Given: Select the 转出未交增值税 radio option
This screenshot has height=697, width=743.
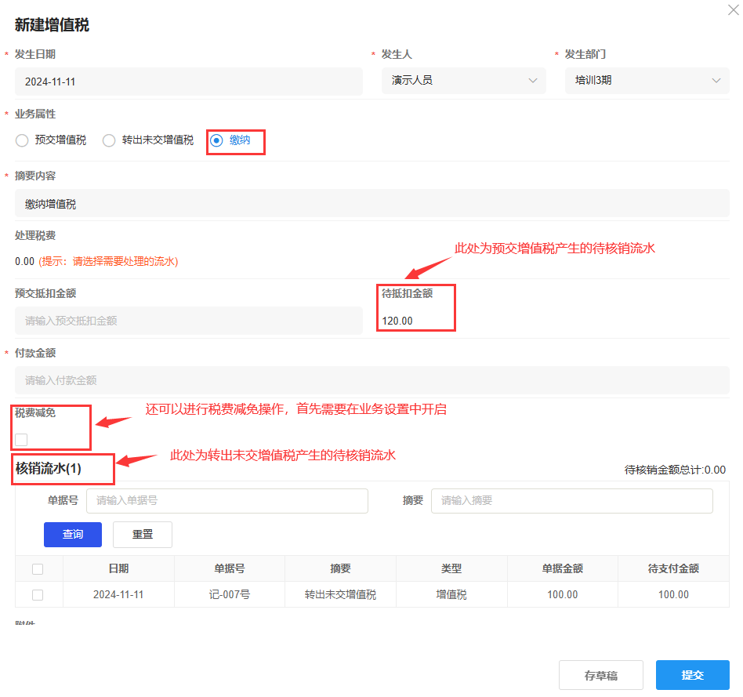Looking at the screenshot, I should click(x=110, y=140).
